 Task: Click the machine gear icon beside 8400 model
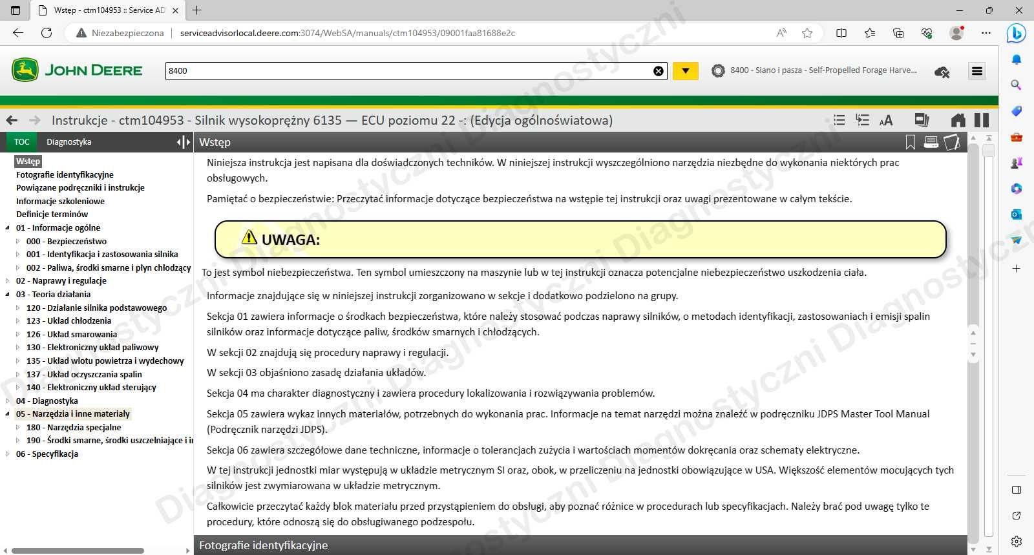(718, 71)
